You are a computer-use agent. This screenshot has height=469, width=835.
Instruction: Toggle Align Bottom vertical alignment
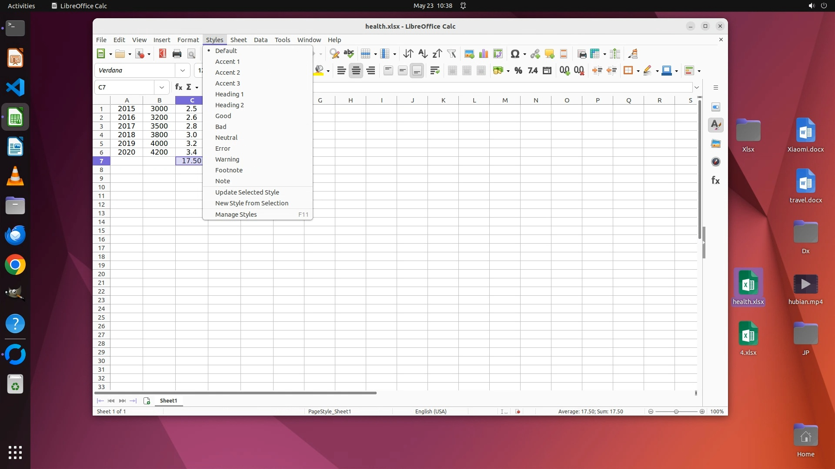[417, 71]
